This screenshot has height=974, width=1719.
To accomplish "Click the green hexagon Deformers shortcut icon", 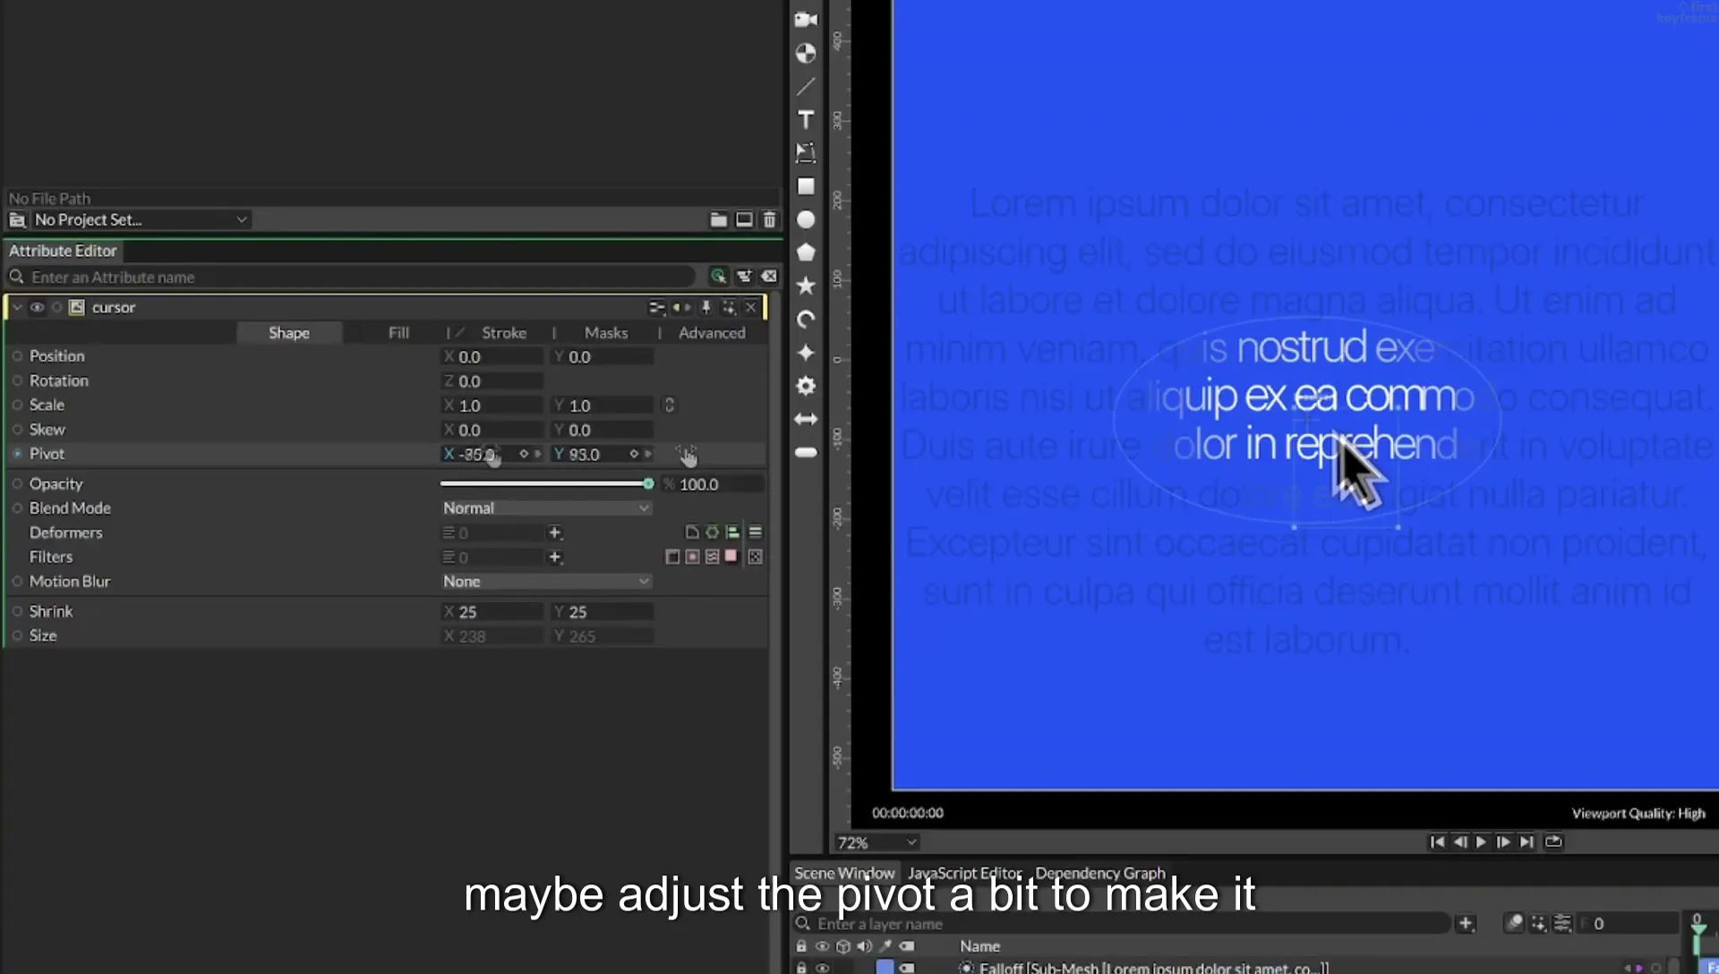I will [712, 532].
